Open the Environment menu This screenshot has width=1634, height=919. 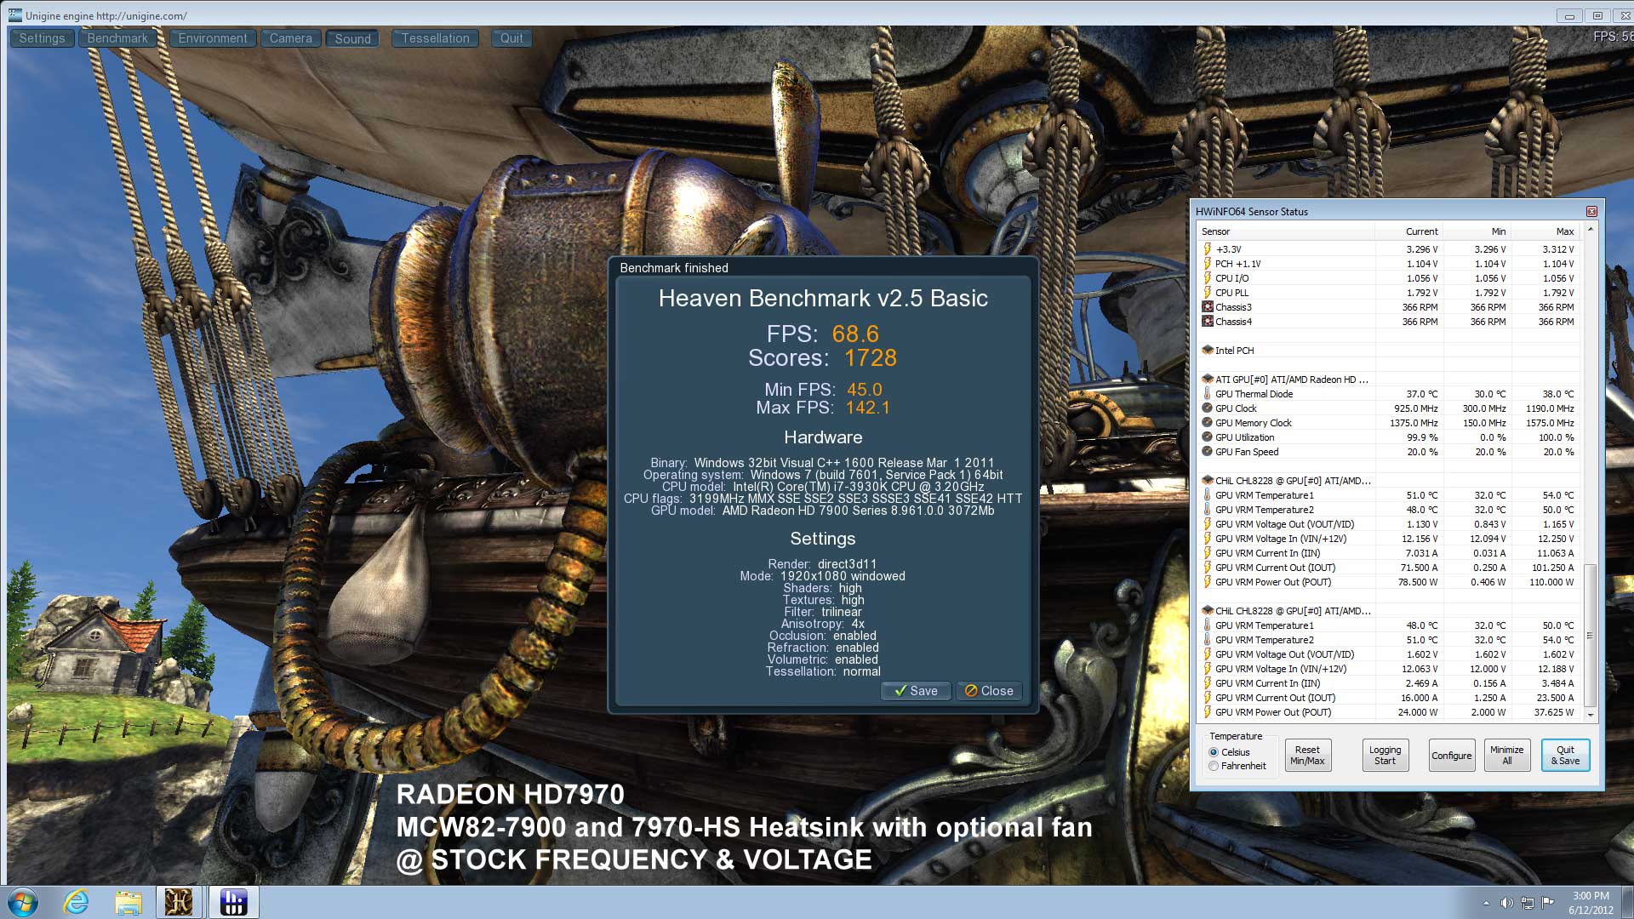(x=213, y=38)
